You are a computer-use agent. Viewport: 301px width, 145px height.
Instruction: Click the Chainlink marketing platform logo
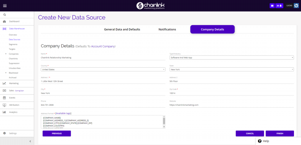pos(150,6)
